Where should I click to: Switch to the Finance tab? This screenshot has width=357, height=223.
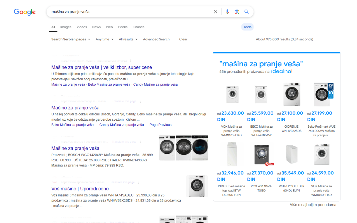[139, 27]
